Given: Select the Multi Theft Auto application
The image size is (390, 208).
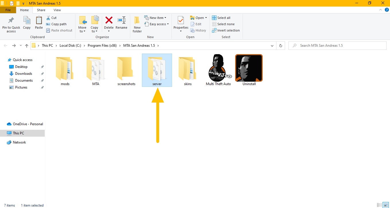Looking at the screenshot, I should click(219, 70).
